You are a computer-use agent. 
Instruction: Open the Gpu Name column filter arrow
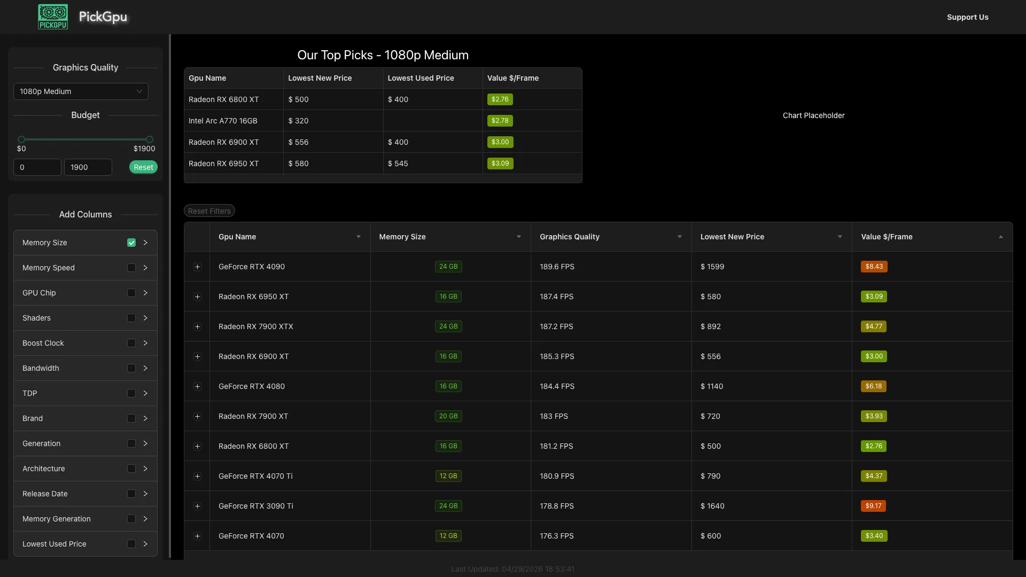(x=359, y=237)
